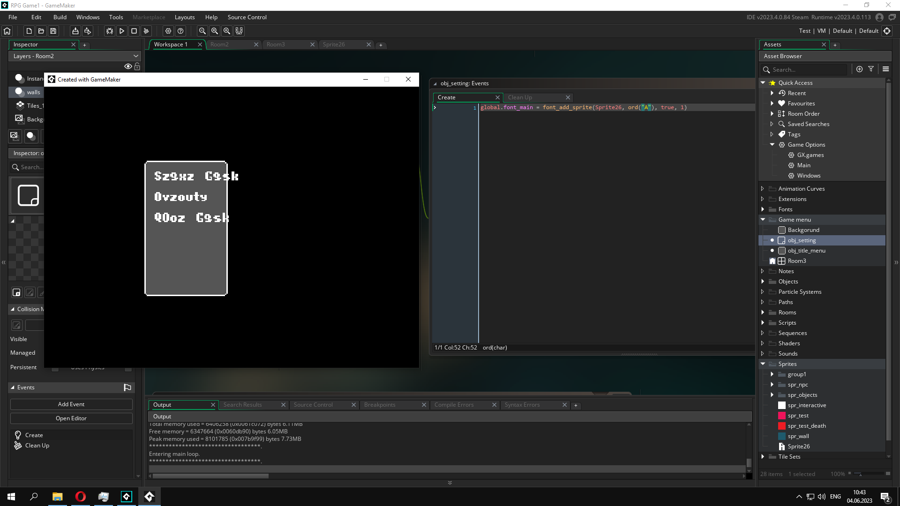Open the asset filter funnel icon
Screen dimensions: 900x506
click(x=871, y=69)
